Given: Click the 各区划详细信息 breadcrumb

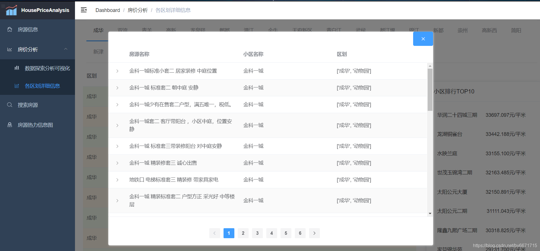Looking at the screenshot, I should [173, 10].
